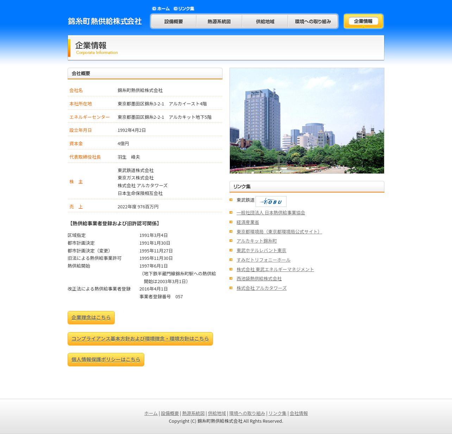Open 一般社団法人 日本熱供給事業協会 link
This screenshot has width=452, height=434.
[271, 213]
